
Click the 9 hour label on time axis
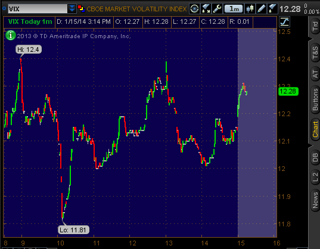(23, 243)
